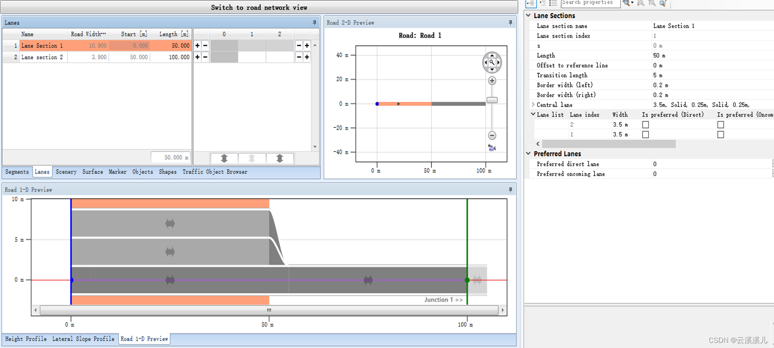Screen dimensions: 774x348
Task: Click the Search properties field
Action: [591, 3]
